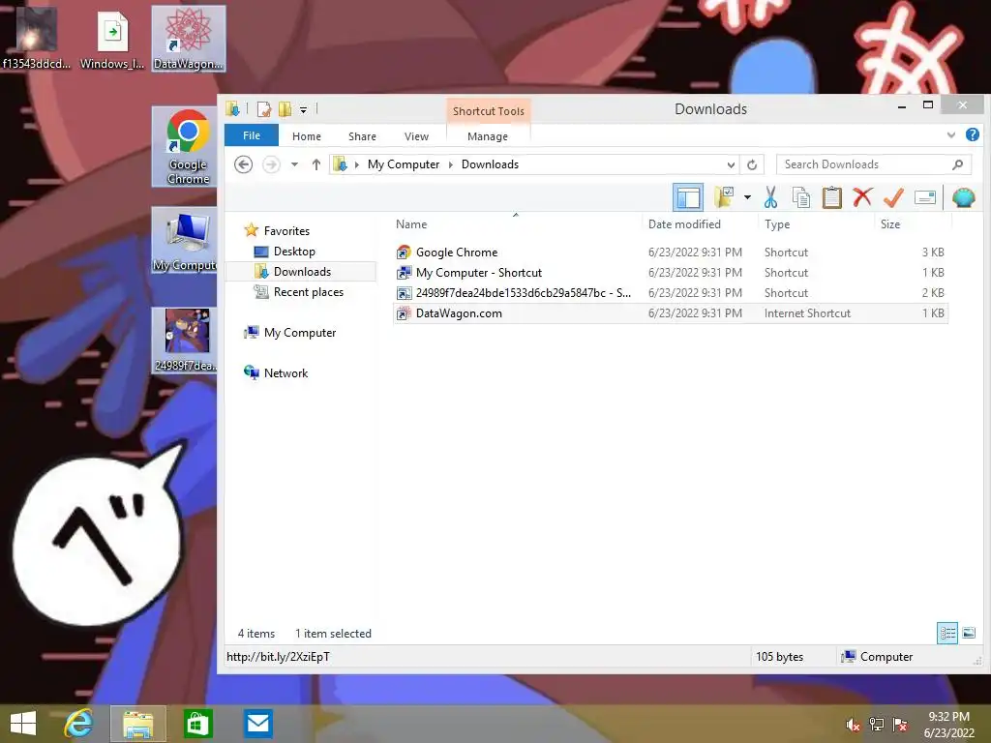Open Customize Quick Access Toolbar dropdown
The height and width of the screenshot is (743, 991).
pyautogui.click(x=303, y=110)
